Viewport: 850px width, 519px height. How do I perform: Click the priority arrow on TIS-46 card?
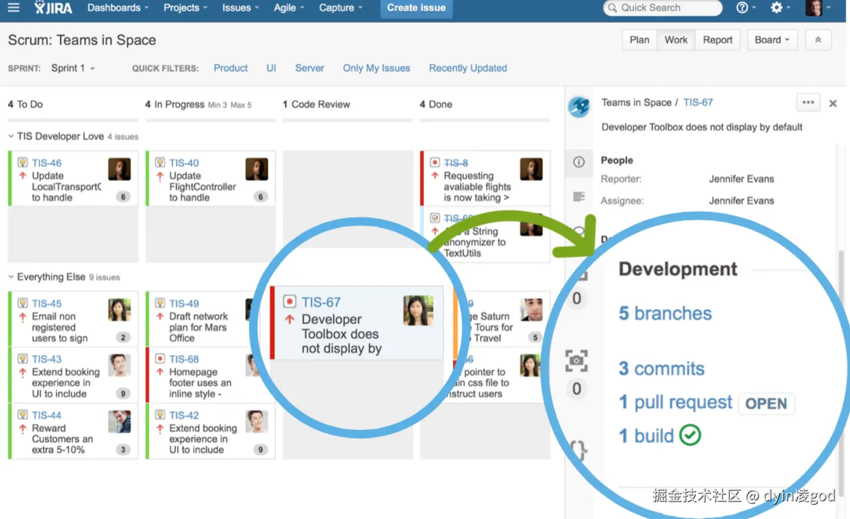23,176
